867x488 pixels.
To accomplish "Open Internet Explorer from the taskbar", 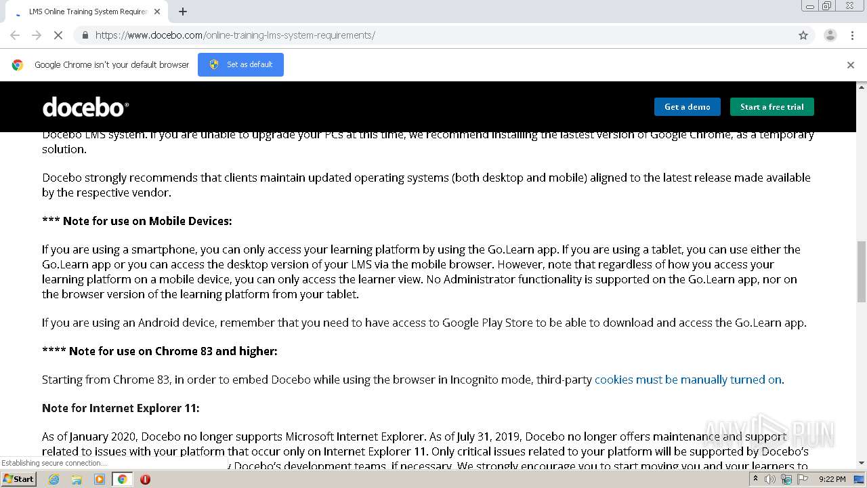I will [54, 479].
